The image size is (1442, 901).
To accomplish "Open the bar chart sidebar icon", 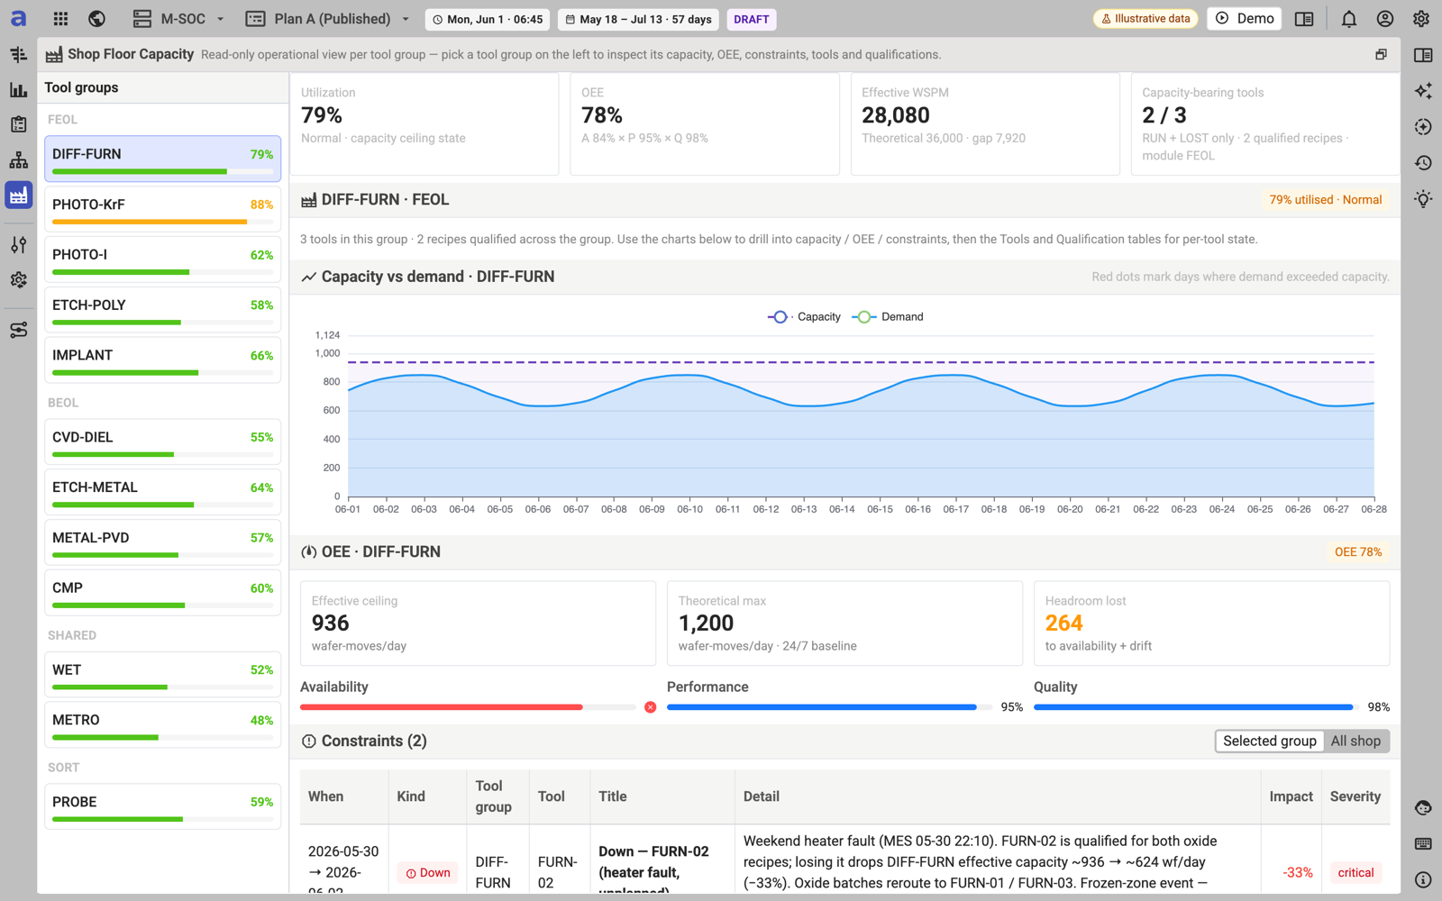I will click(x=19, y=90).
